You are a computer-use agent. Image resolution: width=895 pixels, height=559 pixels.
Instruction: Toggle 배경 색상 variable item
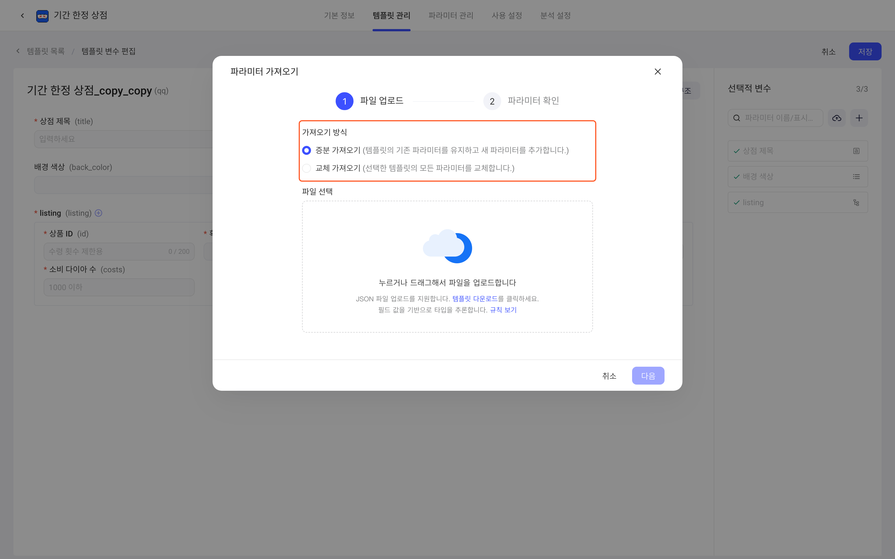[x=797, y=177]
